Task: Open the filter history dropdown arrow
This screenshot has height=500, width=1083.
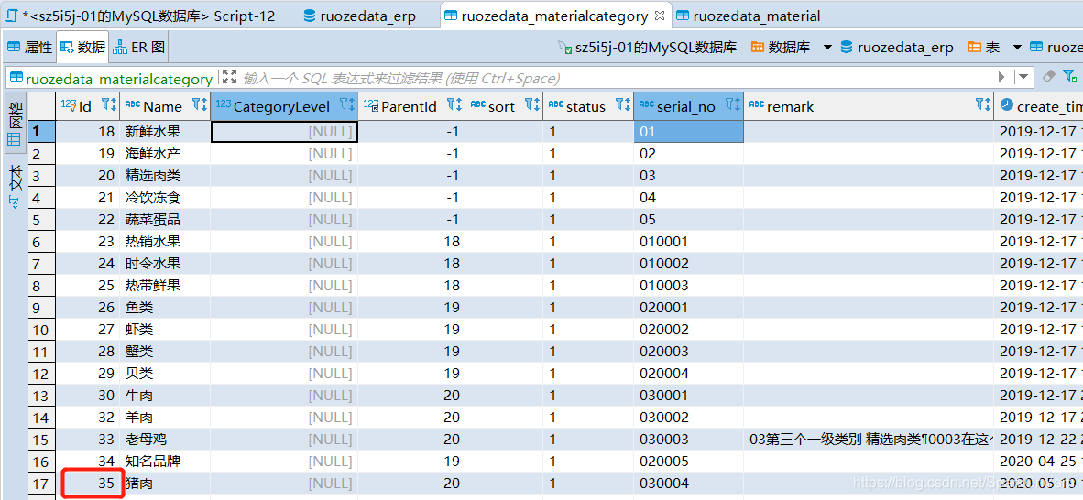Action: (x=1023, y=77)
